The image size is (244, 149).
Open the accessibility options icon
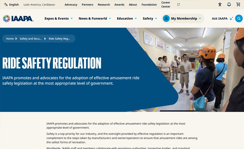coord(220,5)
